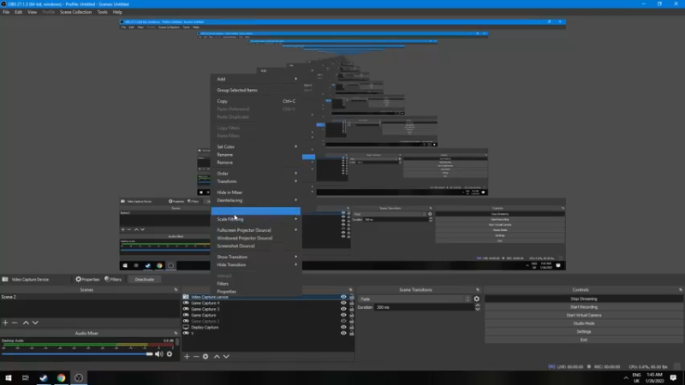The image size is (685, 385).
Task: Increase transition duration with up arrow
Action: pos(478,305)
